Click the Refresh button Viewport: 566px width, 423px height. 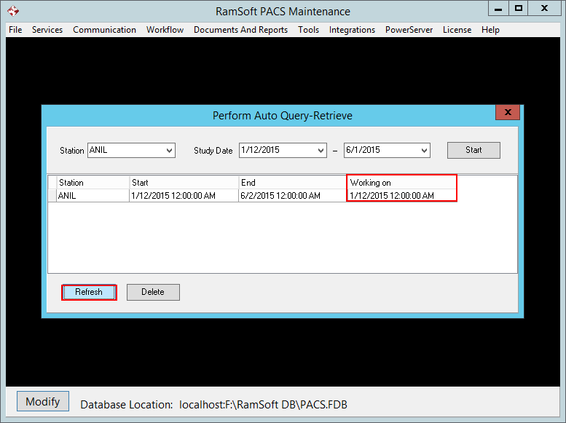[x=89, y=292]
